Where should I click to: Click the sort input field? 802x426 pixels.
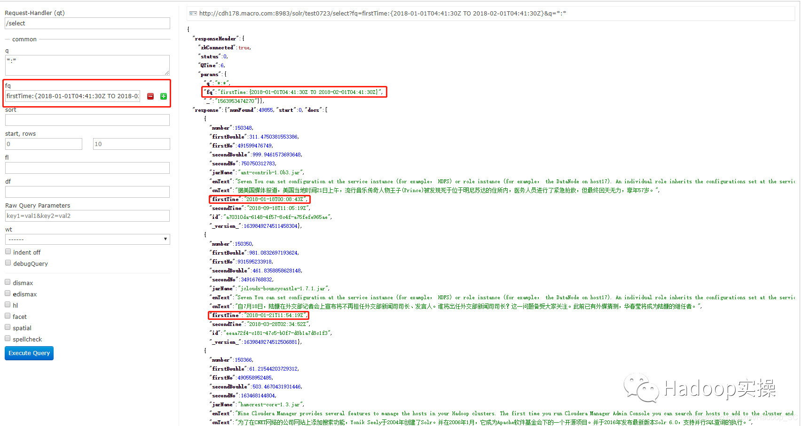[87, 120]
